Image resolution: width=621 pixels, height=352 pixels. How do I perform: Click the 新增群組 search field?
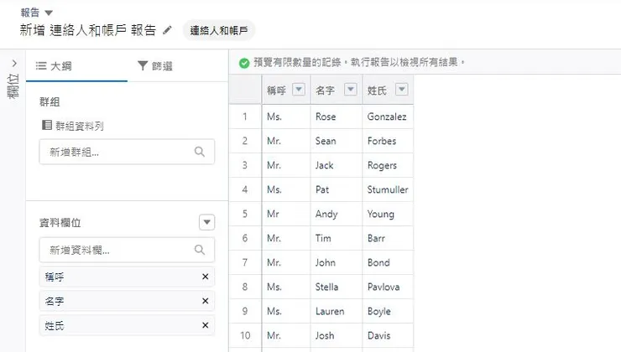pyautogui.click(x=127, y=152)
